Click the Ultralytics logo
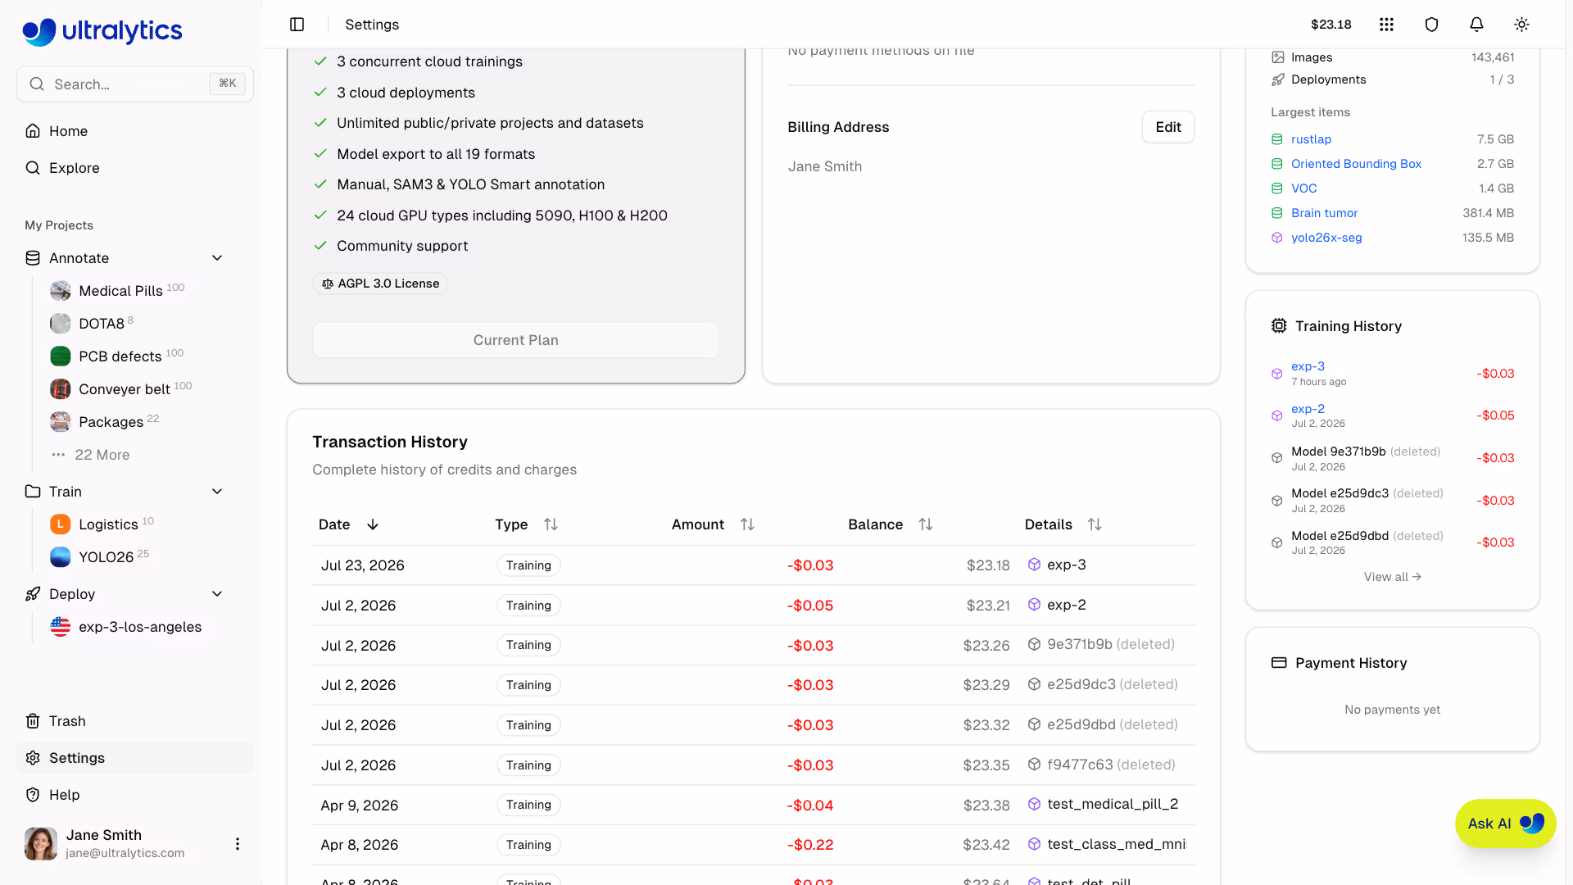 (x=102, y=31)
